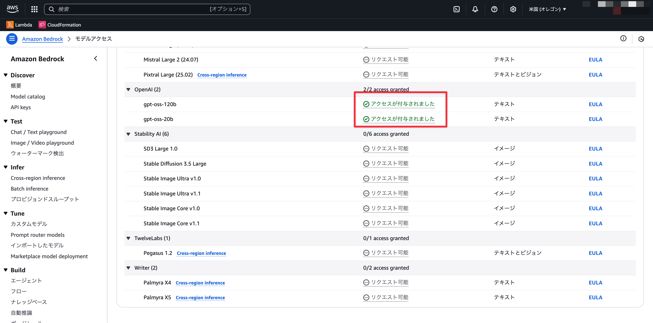This screenshot has height=323, width=653.
Task: Open the info panel icon
Action: 623,39
